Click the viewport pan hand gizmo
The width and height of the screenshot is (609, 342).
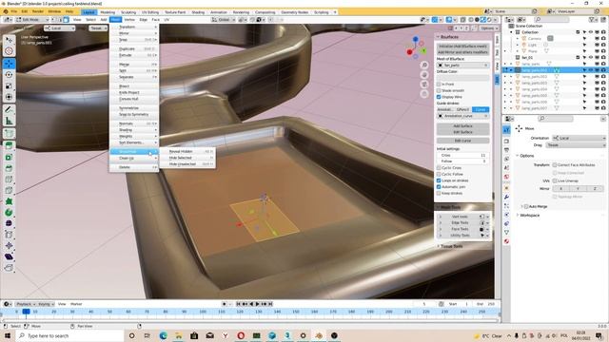click(424, 75)
